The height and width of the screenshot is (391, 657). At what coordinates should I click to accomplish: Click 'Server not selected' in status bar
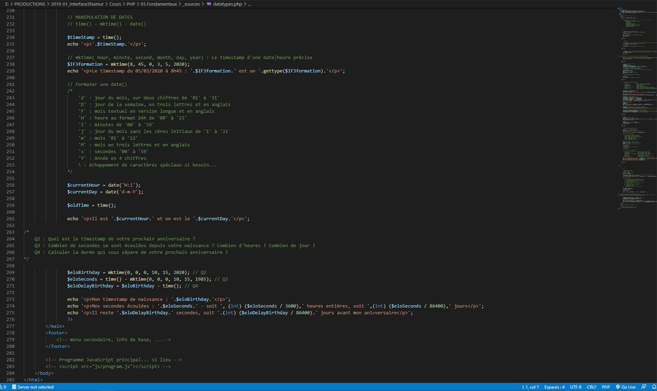tap(33, 387)
